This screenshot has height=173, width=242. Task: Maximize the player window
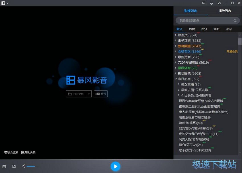pos(232,3)
